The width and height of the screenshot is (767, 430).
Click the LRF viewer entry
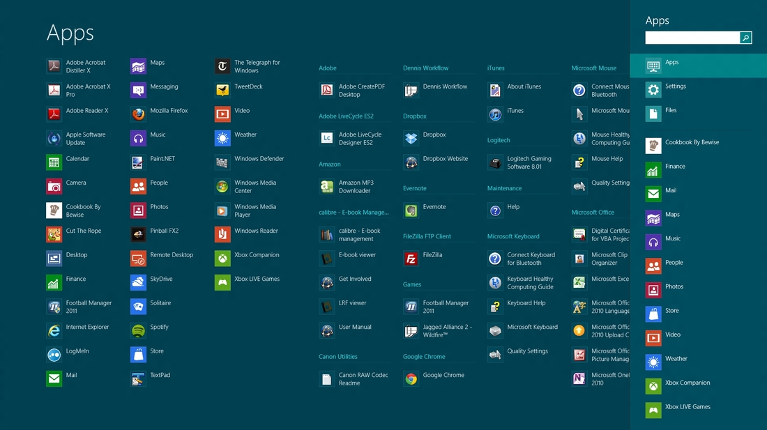[344, 307]
